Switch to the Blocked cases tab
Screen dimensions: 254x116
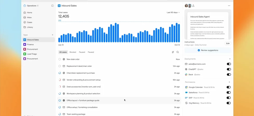click(x=73, y=52)
